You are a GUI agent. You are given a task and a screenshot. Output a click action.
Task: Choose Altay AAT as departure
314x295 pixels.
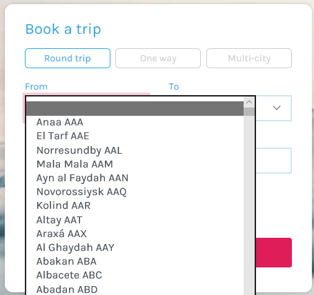click(x=135, y=220)
